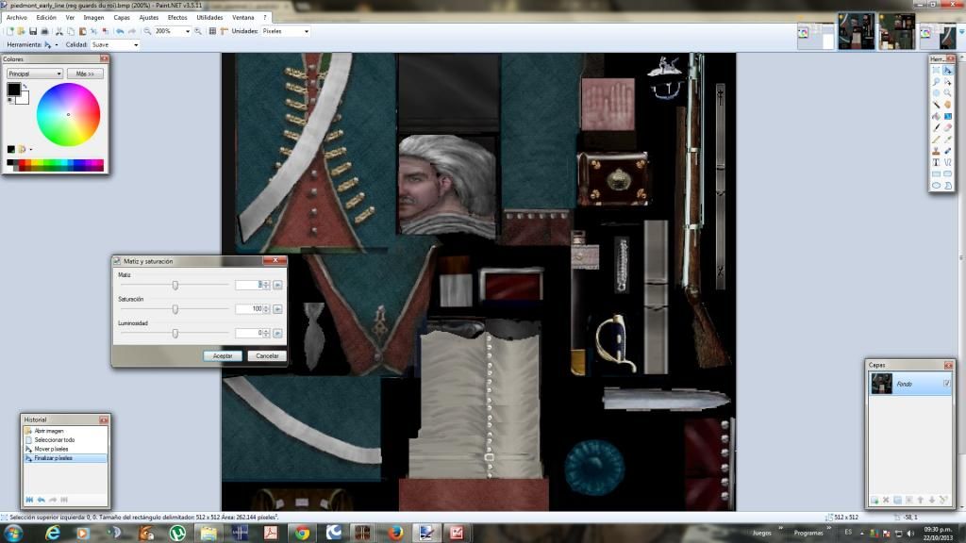Click the Más >> button in Colores
The image size is (966, 543).
[85, 74]
